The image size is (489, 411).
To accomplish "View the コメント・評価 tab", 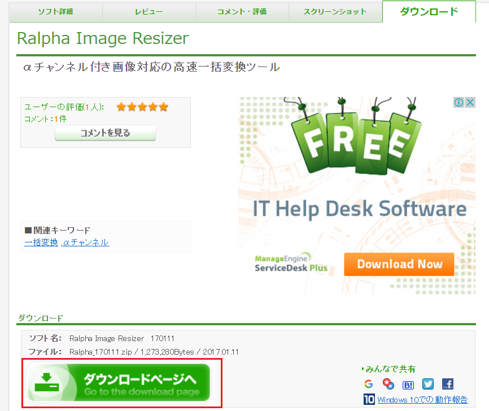I will pyautogui.click(x=242, y=11).
